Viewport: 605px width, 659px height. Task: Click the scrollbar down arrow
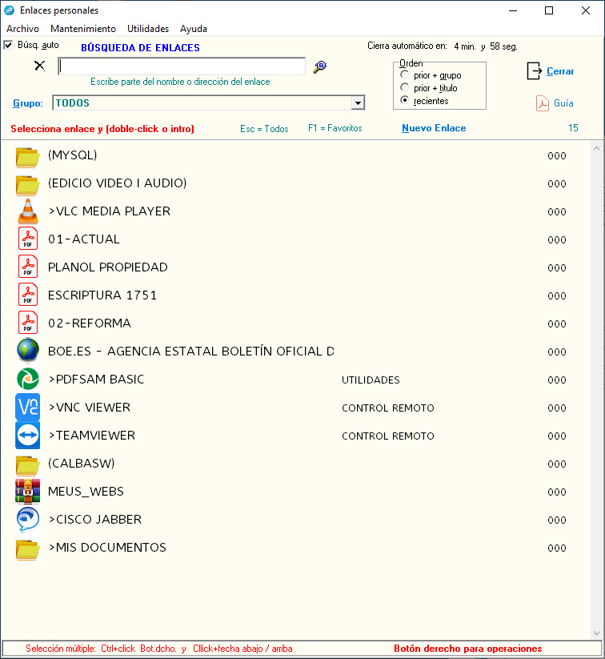596,633
